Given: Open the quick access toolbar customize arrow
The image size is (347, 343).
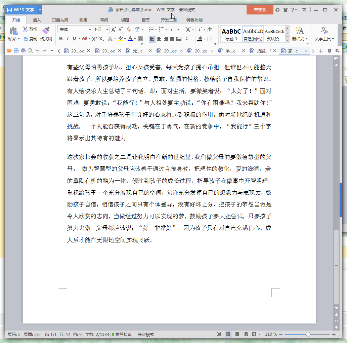Looking at the screenshot, I should coord(52,51).
